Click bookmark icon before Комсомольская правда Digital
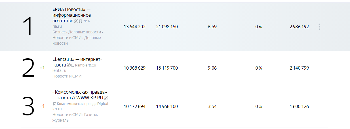The width and height of the screenshot is (350, 129). point(54,104)
